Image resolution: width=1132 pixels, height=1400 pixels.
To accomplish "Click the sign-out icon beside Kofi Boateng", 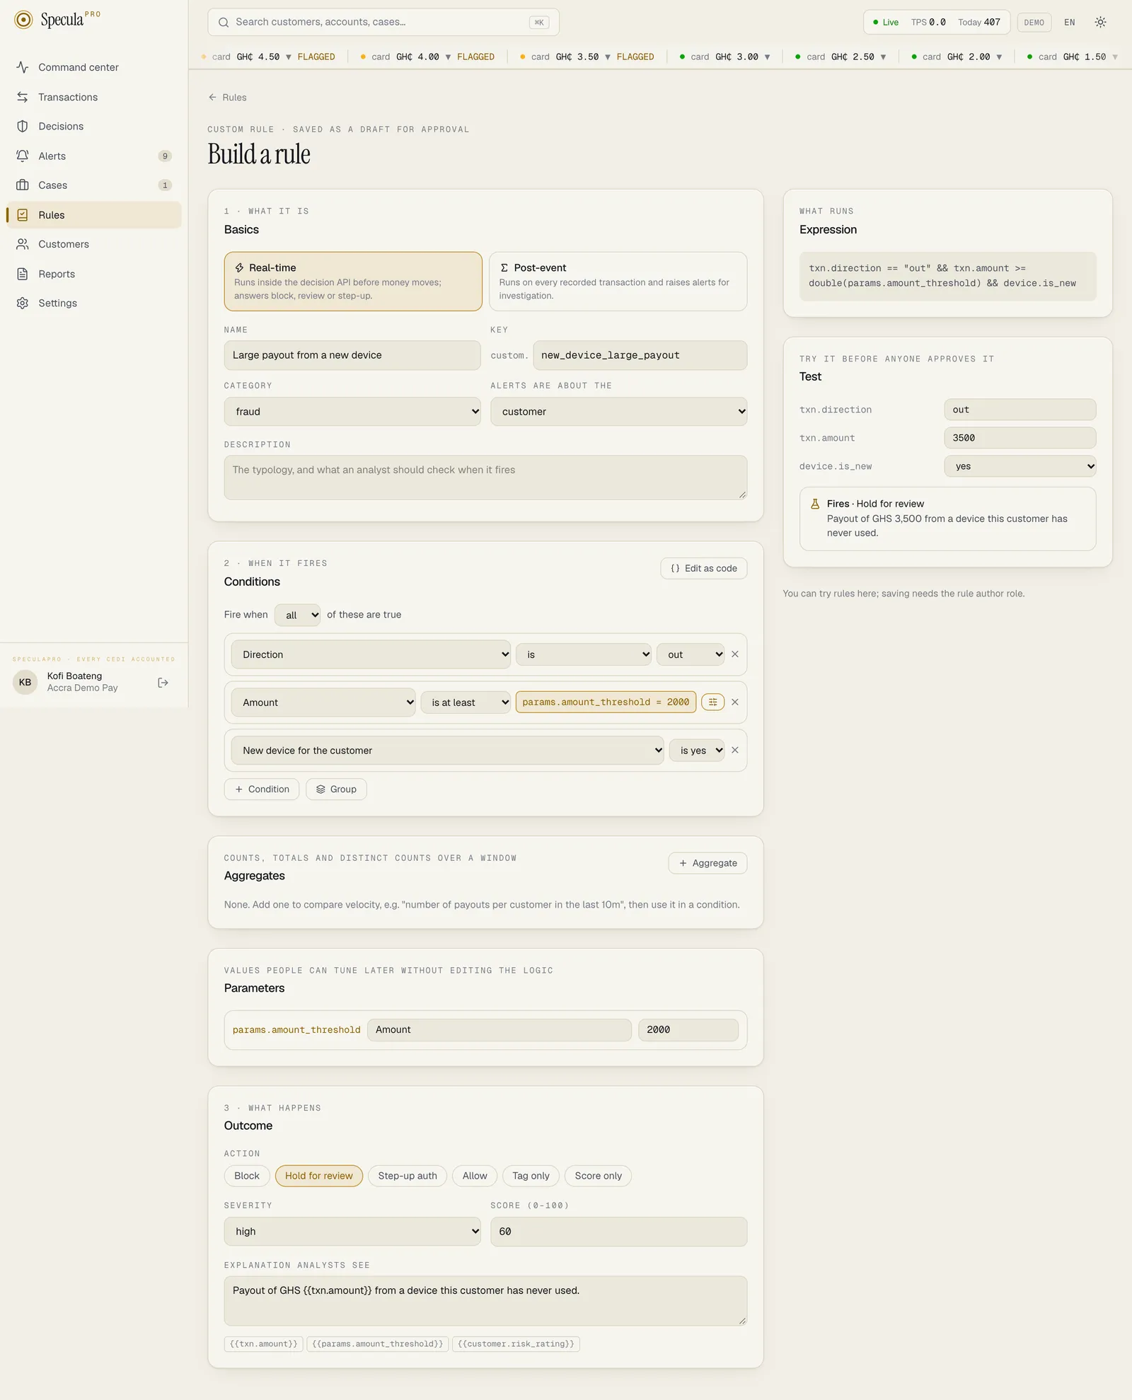I will pos(163,683).
